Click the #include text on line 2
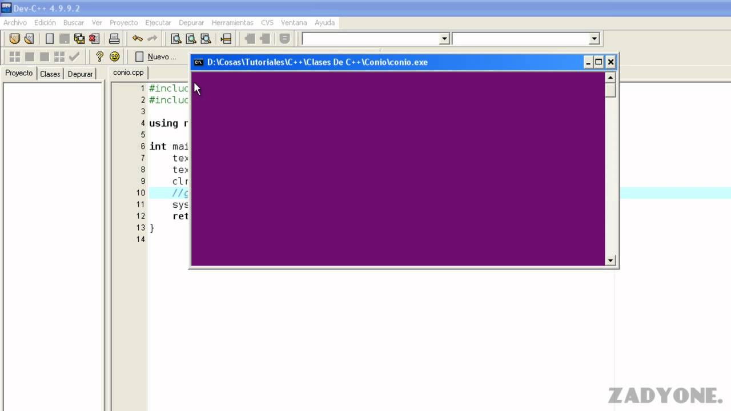This screenshot has width=731, height=411. [x=169, y=100]
